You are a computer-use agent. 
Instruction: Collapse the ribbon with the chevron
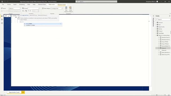[x=170, y=13]
